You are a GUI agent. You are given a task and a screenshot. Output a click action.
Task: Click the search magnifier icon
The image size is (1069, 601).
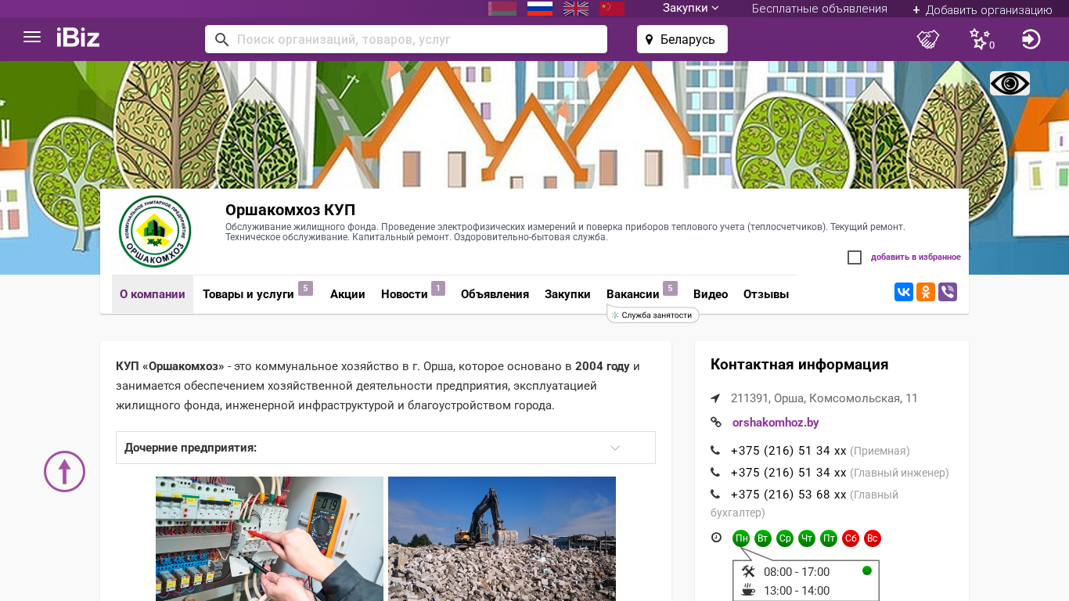click(221, 39)
